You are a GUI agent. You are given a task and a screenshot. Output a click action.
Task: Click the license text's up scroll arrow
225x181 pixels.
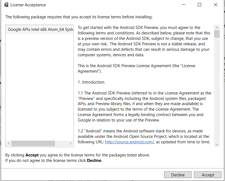(217, 28)
